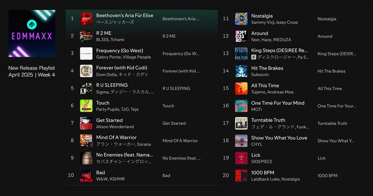Click Tujamo, Andreas Moe artist names
Screen dimensions: 373x196
[272, 92]
